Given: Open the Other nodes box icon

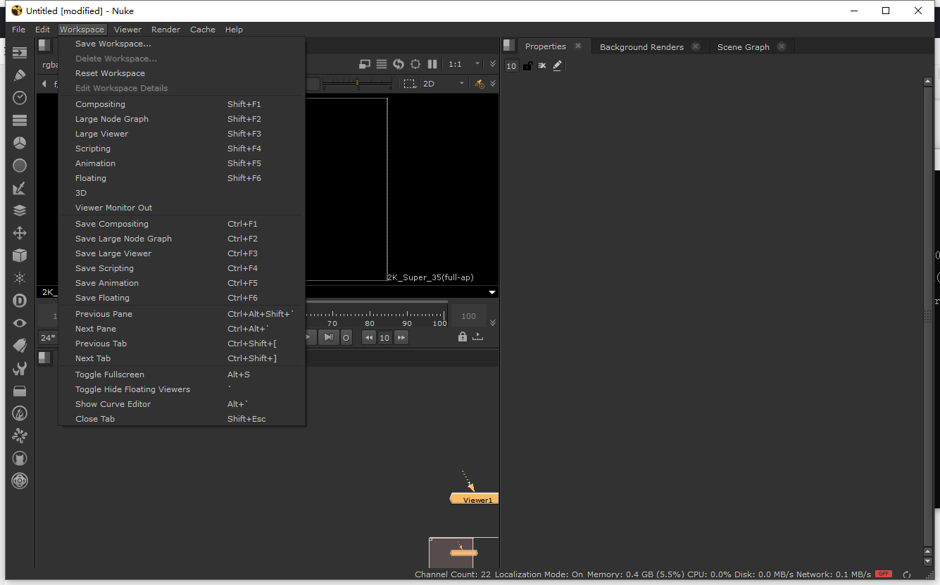Looking at the screenshot, I should [x=20, y=391].
